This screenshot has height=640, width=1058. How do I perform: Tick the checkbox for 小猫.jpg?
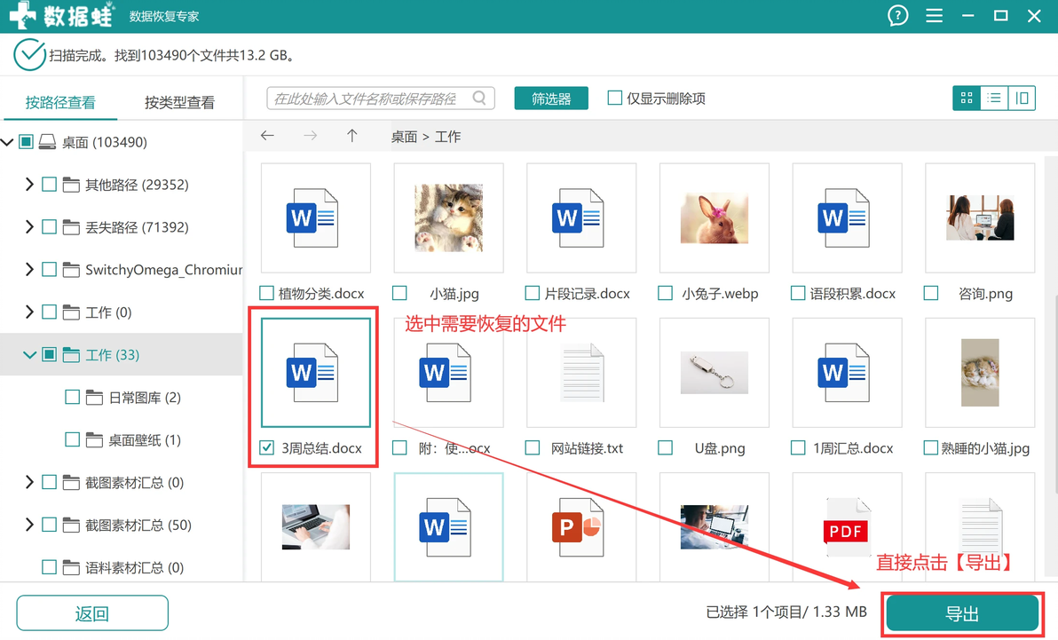coord(399,293)
